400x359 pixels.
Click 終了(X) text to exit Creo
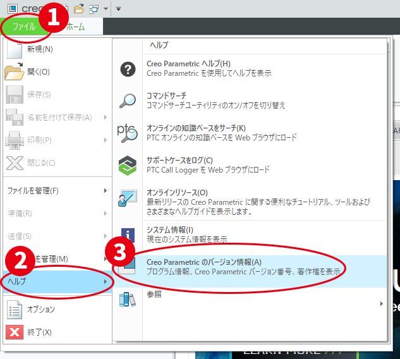click(x=40, y=332)
